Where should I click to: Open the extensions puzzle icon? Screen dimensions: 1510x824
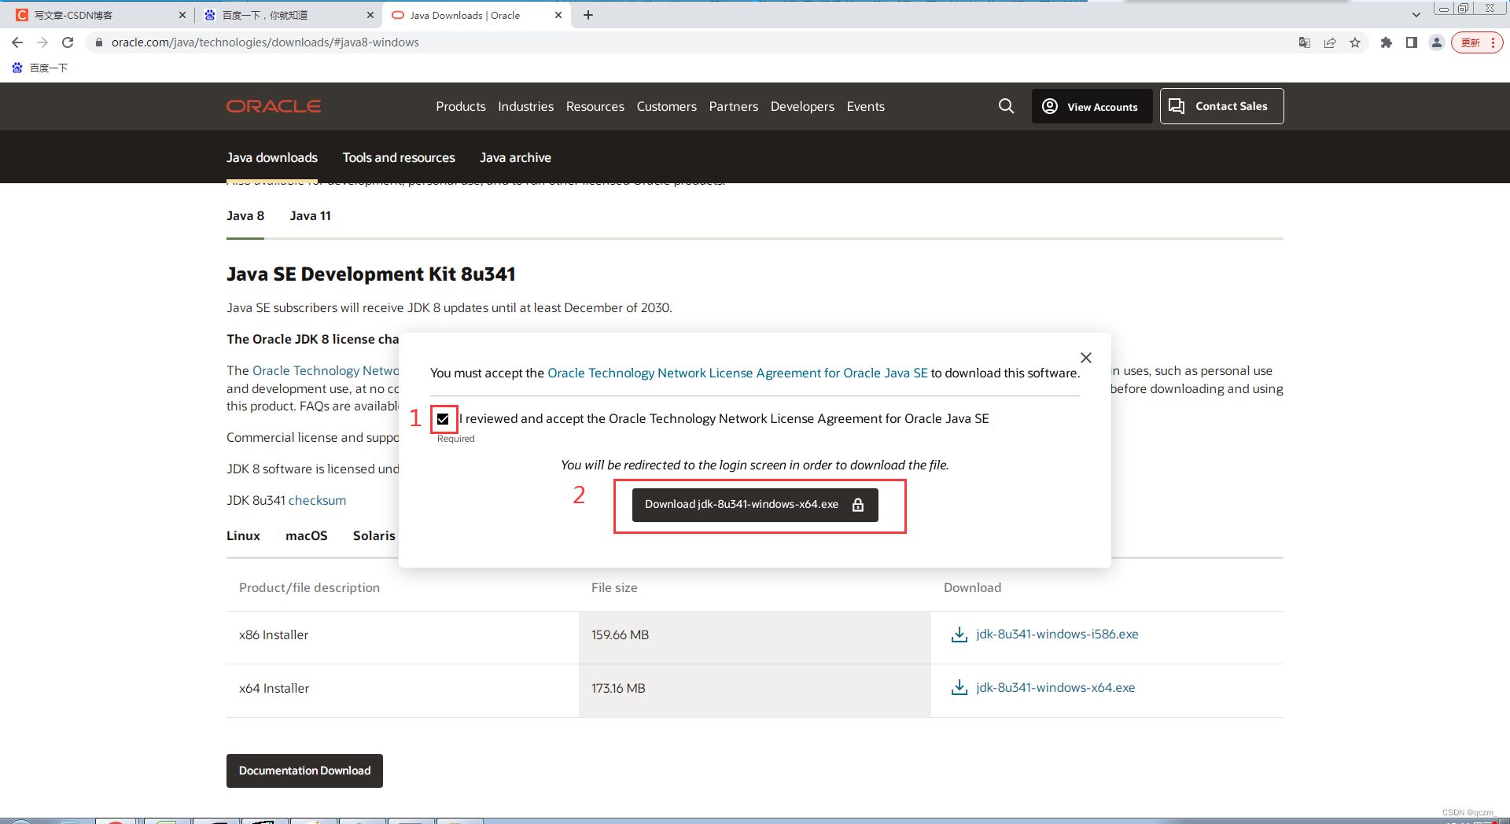[1387, 42]
